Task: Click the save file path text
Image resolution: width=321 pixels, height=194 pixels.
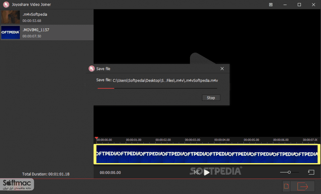Action: tap(165, 80)
